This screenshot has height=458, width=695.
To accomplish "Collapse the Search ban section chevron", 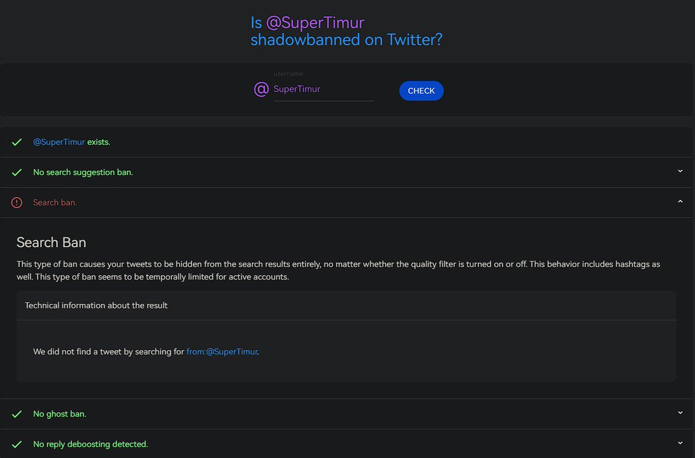I will [680, 201].
